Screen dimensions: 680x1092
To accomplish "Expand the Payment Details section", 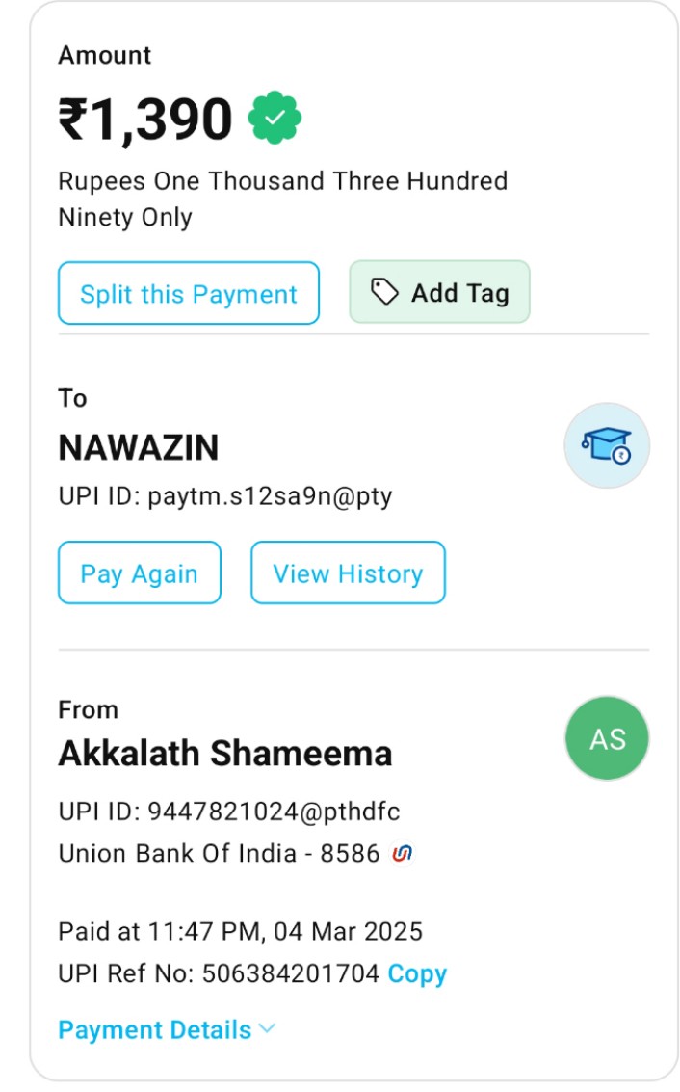I will tap(155, 1029).
